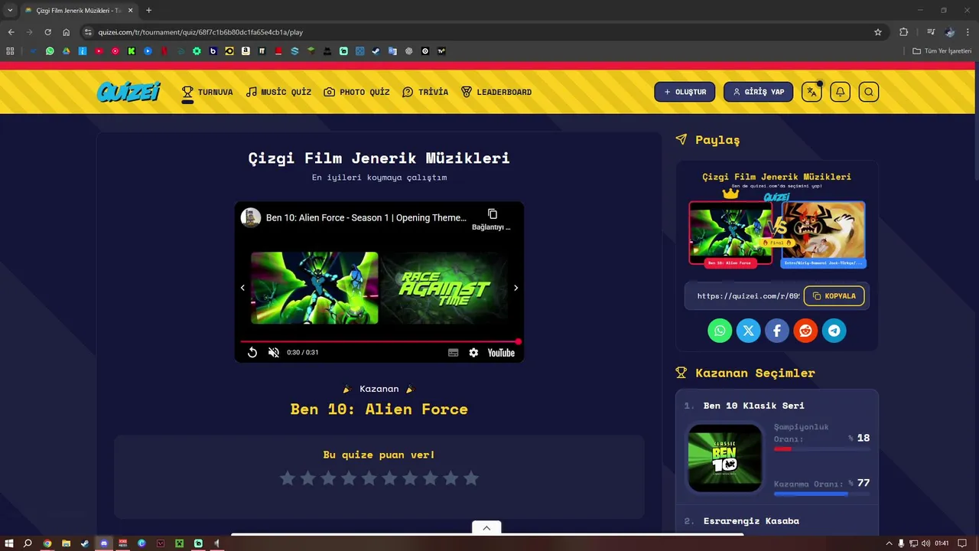Share result on Facebook

pyautogui.click(x=776, y=331)
